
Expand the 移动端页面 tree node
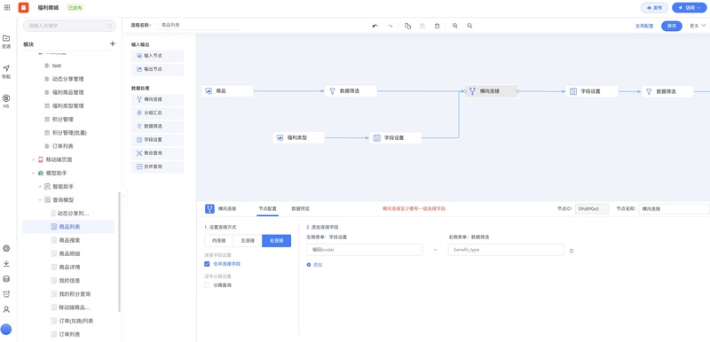coord(33,160)
